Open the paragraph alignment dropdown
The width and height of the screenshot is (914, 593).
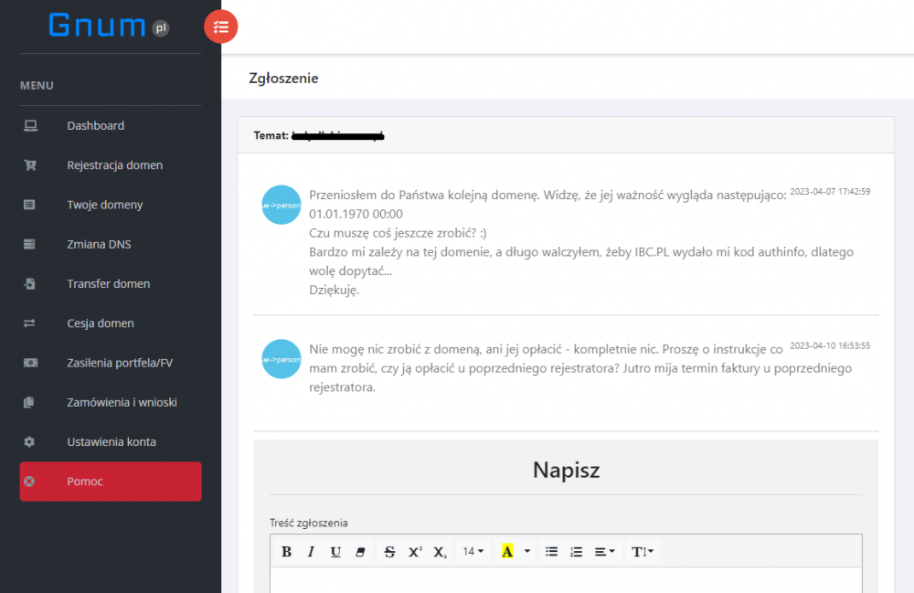pyautogui.click(x=604, y=552)
